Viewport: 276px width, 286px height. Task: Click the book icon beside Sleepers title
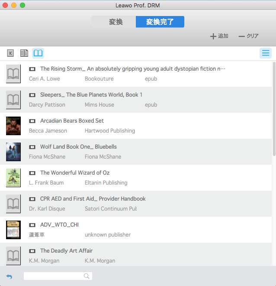[32, 95]
